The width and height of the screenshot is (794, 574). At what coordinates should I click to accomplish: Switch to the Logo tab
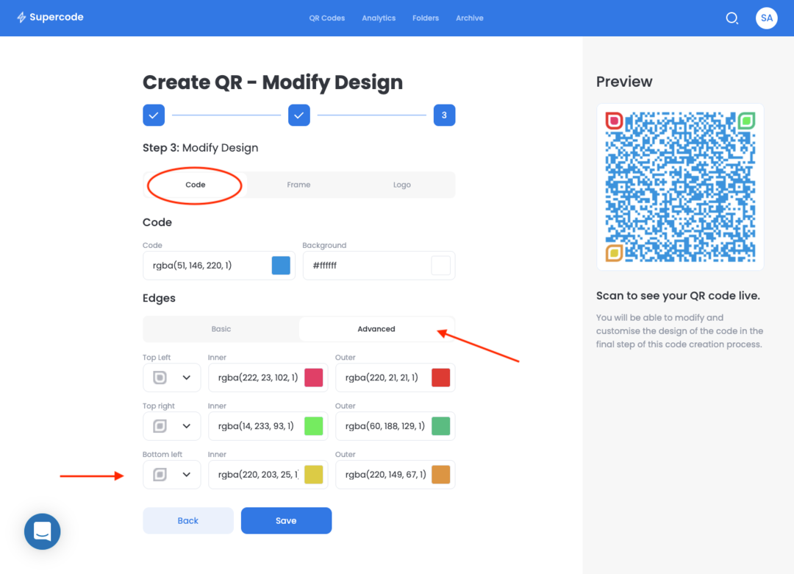[x=401, y=185]
